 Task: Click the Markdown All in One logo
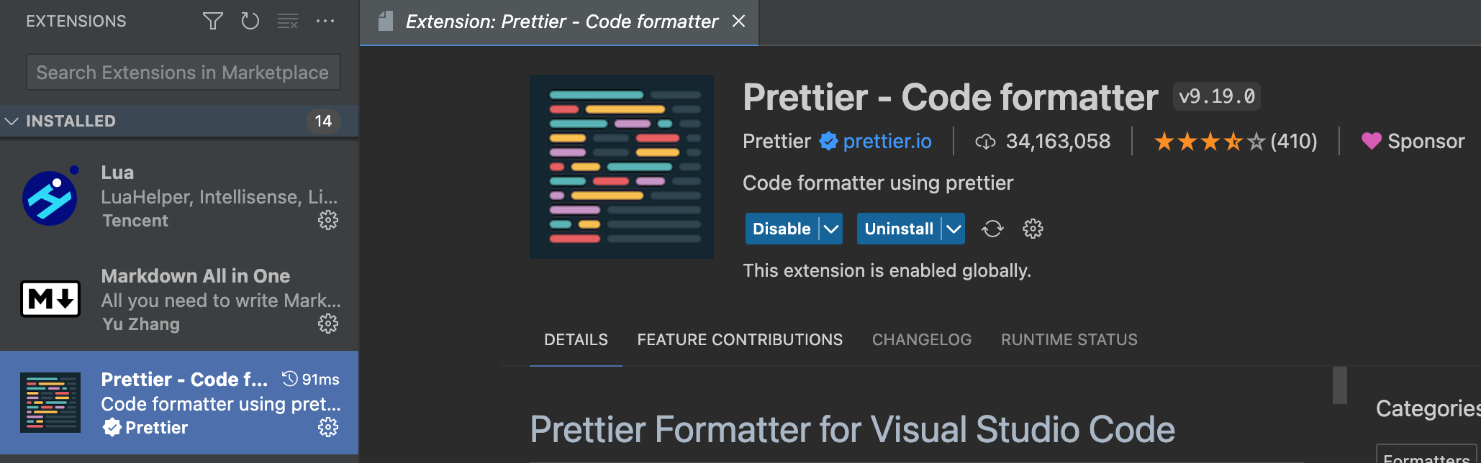click(x=50, y=299)
